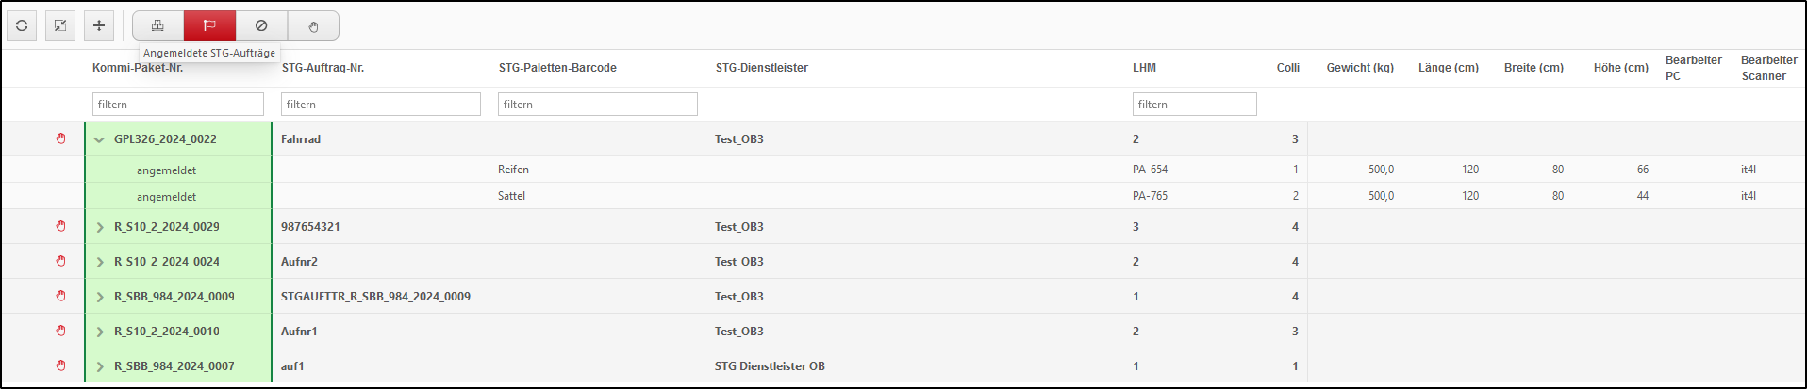
Task: Click the red hand icon beside R_S10_2_2024_0029
Action: pos(61,226)
